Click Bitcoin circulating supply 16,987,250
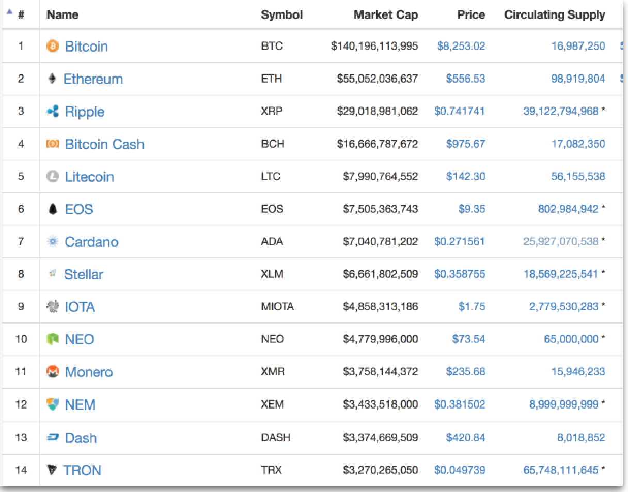 click(x=578, y=46)
